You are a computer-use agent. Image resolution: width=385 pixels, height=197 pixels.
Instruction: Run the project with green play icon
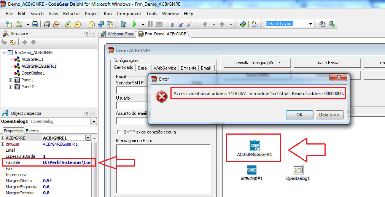click(x=134, y=24)
